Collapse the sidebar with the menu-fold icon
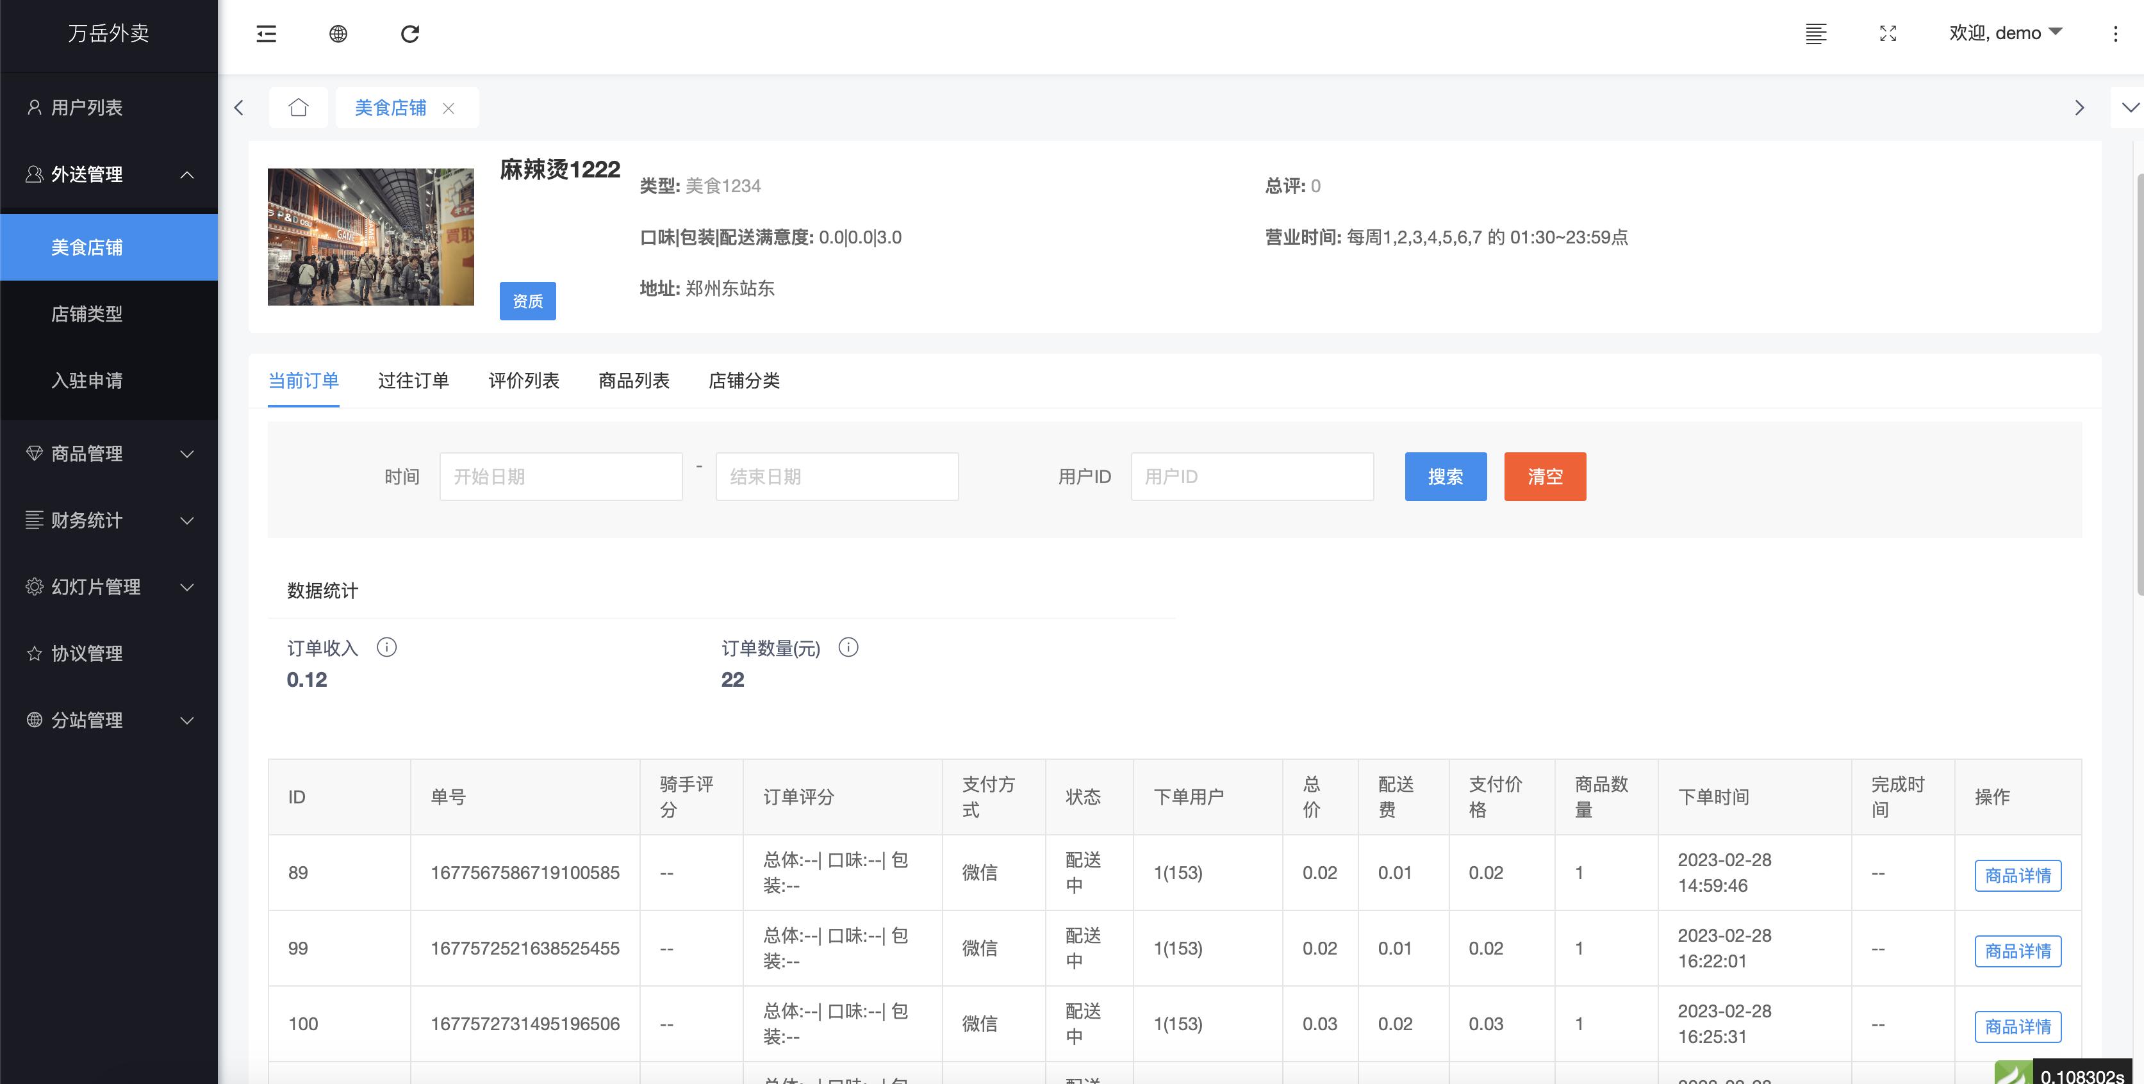The image size is (2144, 1084). (x=267, y=33)
